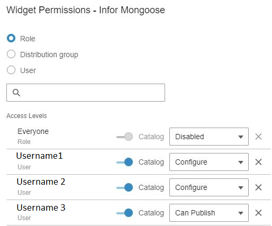Switch off Catalog for Username 3
The image size is (272, 226).
[x=124, y=213]
